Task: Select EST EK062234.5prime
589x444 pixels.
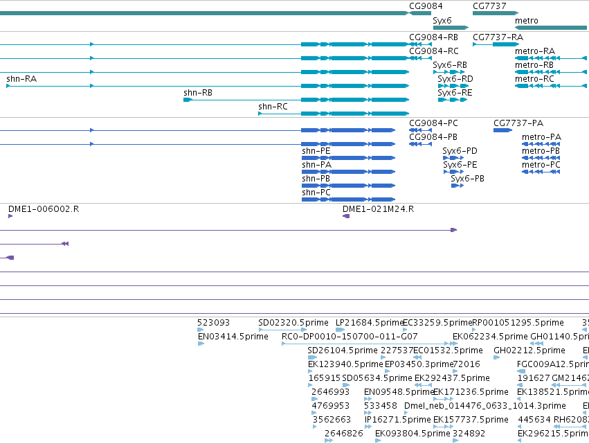Action: tap(455, 344)
